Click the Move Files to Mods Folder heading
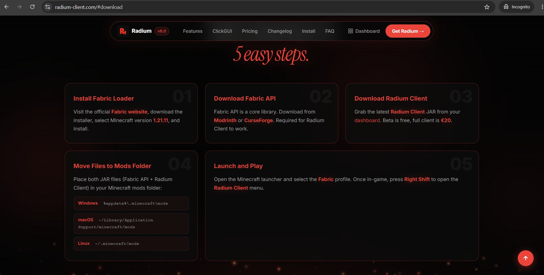The height and width of the screenshot is (275, 544). [x=112, y=166]
